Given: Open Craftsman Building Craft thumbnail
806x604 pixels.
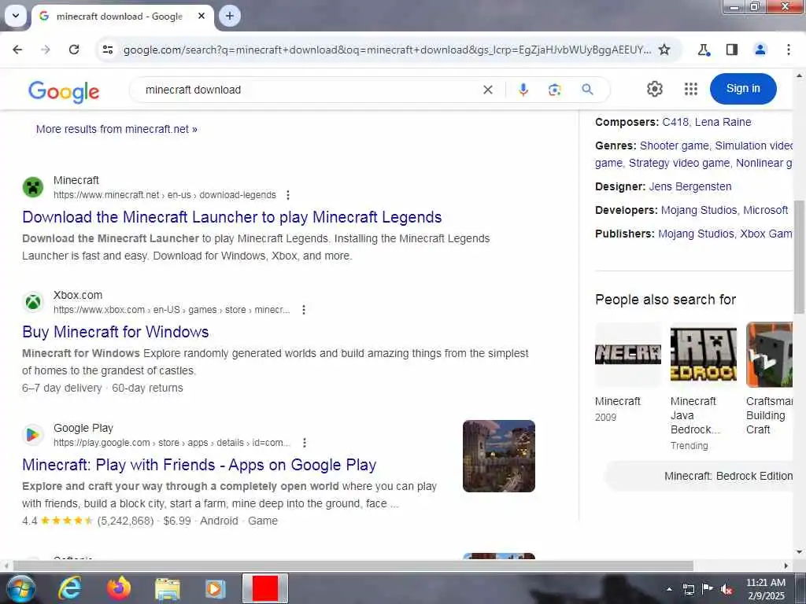Looking at the screenshot, I should [x=769, y=355].
